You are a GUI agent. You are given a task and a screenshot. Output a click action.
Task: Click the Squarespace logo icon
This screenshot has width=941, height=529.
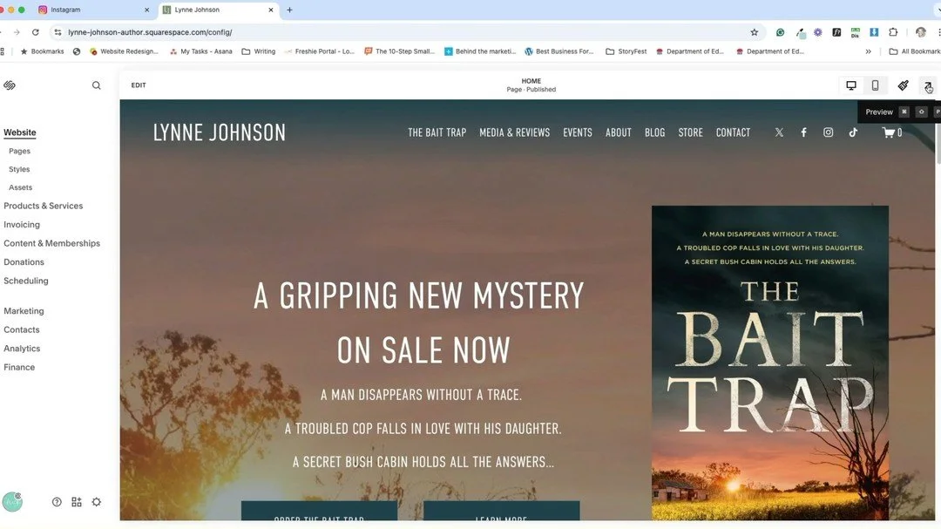point(10,85)
